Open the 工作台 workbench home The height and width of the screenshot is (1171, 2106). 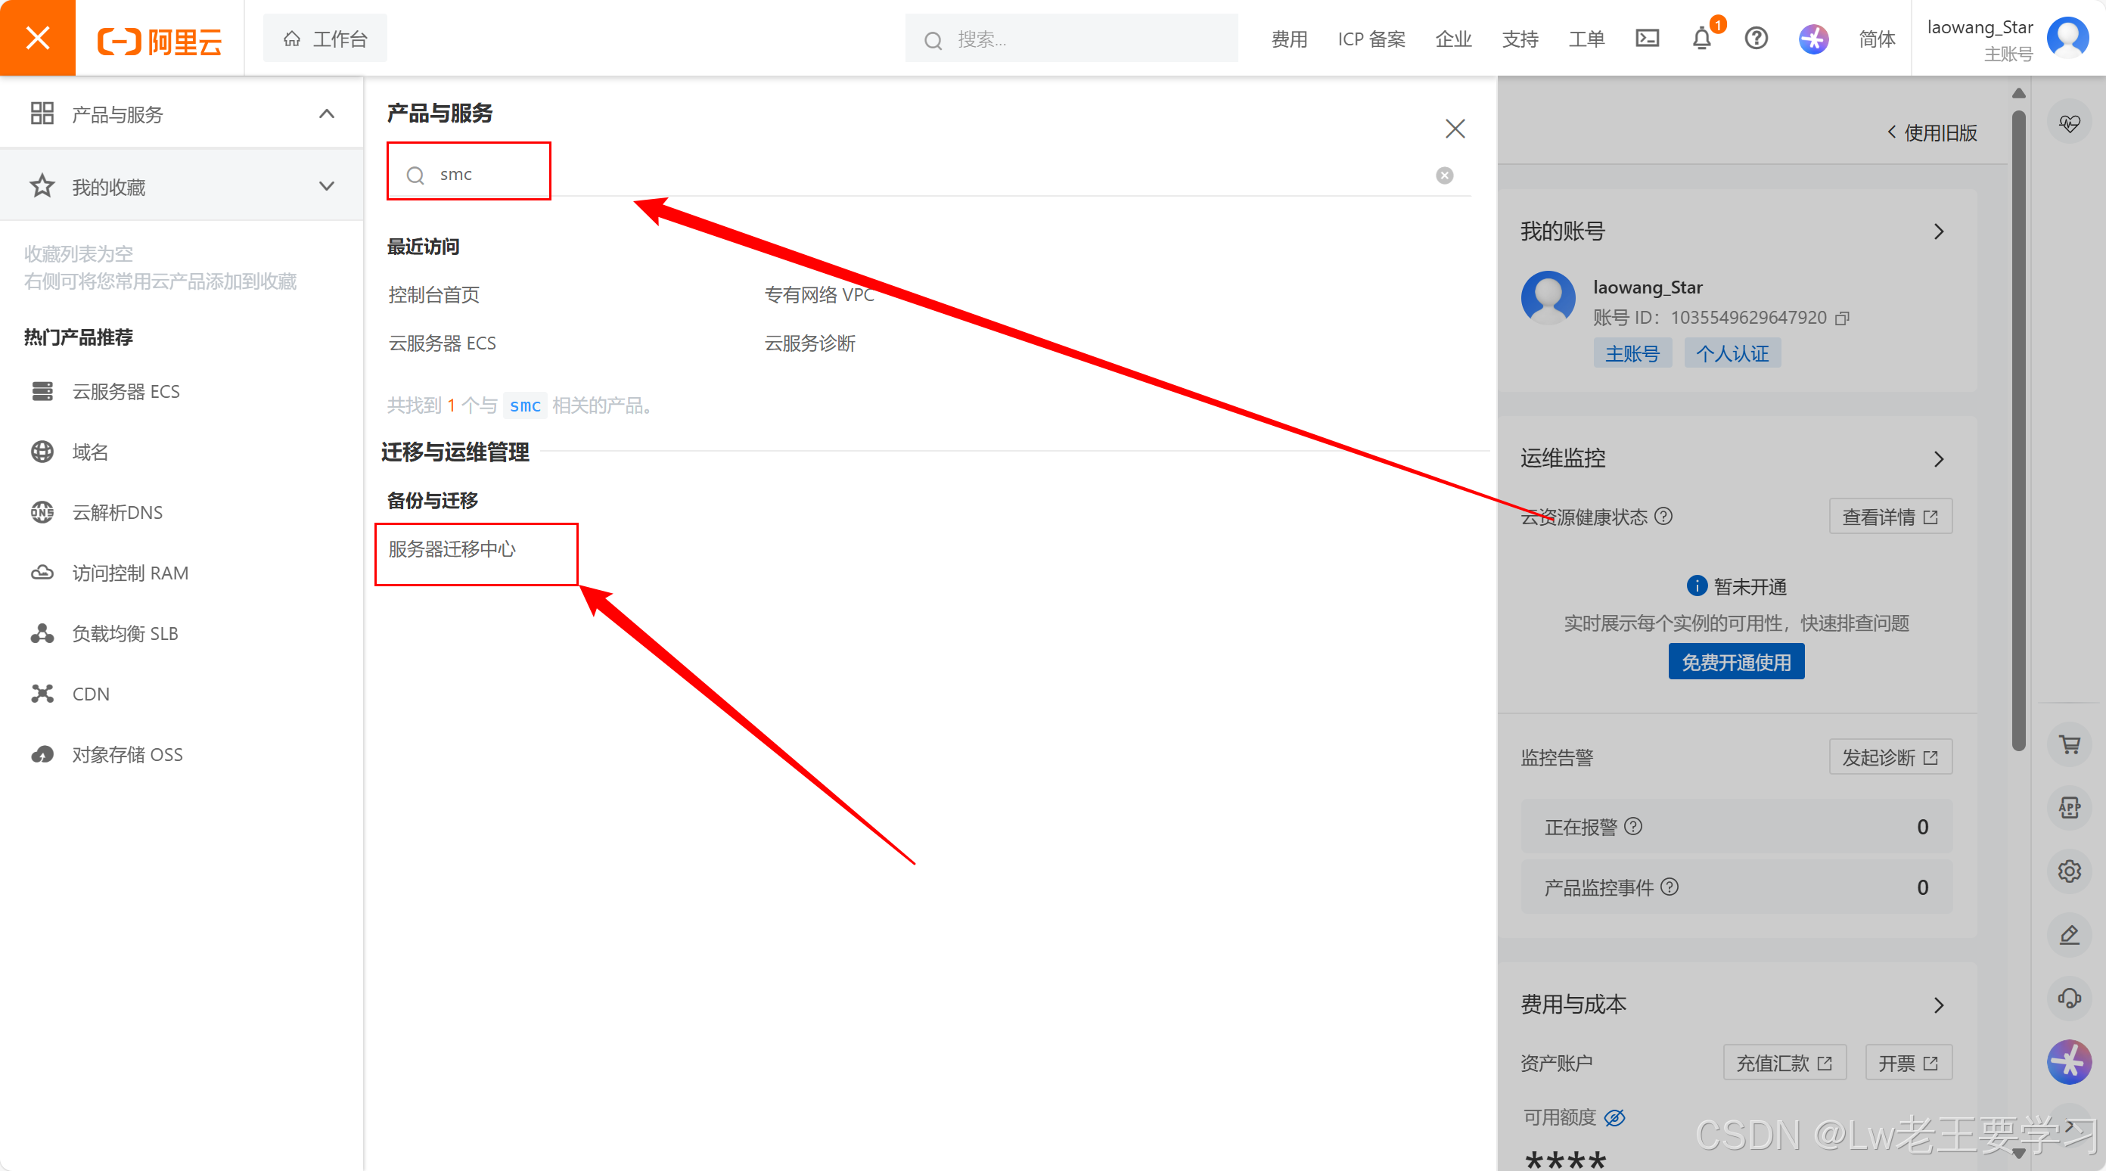tap(325, 39)
